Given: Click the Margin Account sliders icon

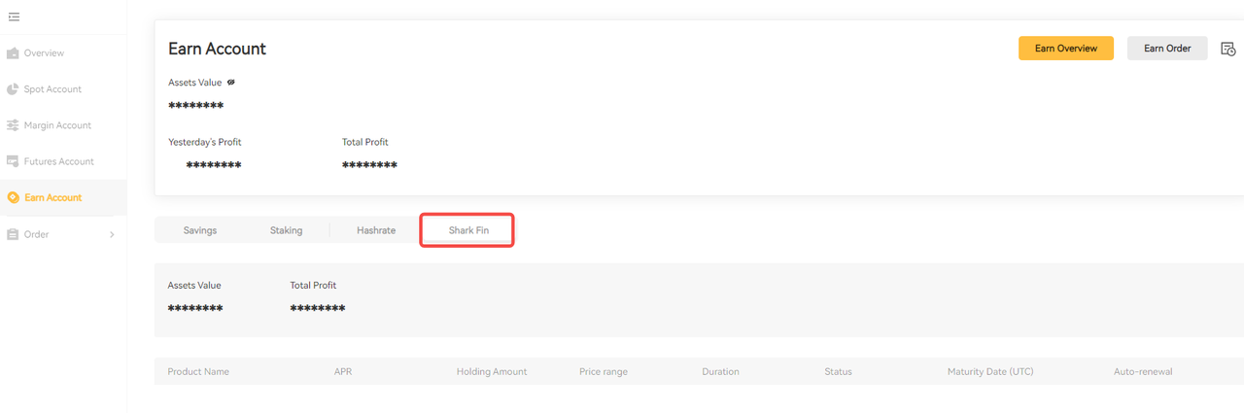Looking at the screenshot, I should pyautogui.click(x=13, y=125).
